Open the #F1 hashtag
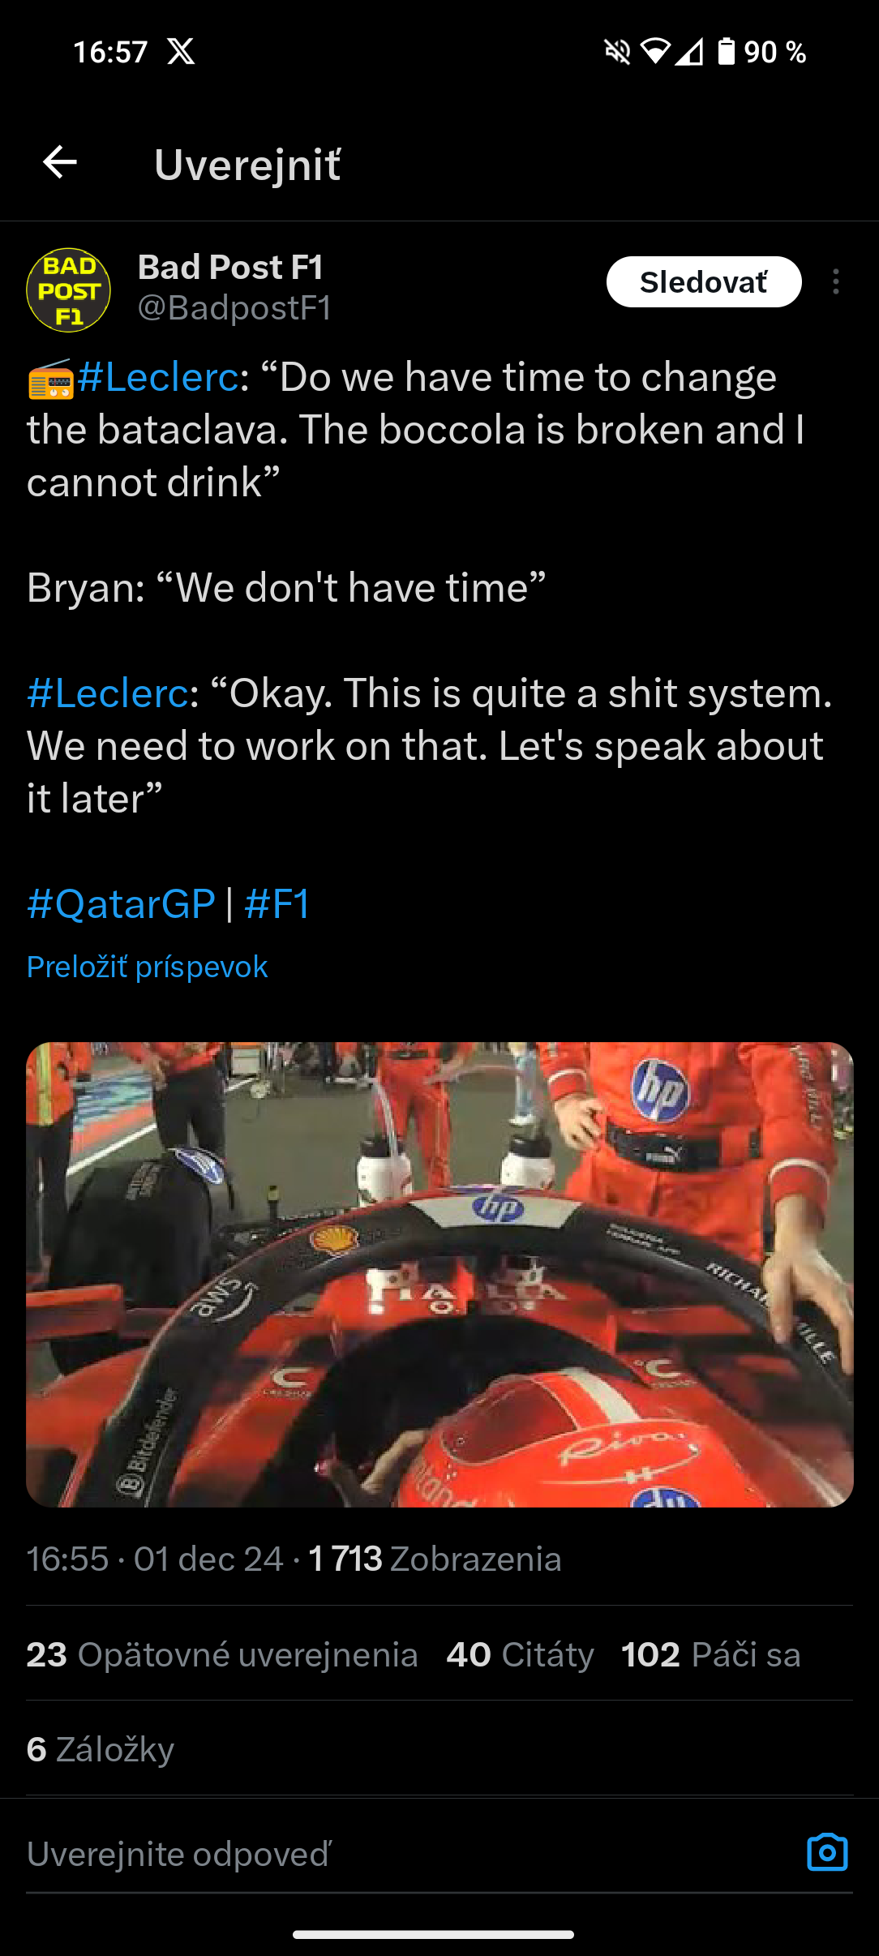This screenshot has height=1956, width=879. 277,903
